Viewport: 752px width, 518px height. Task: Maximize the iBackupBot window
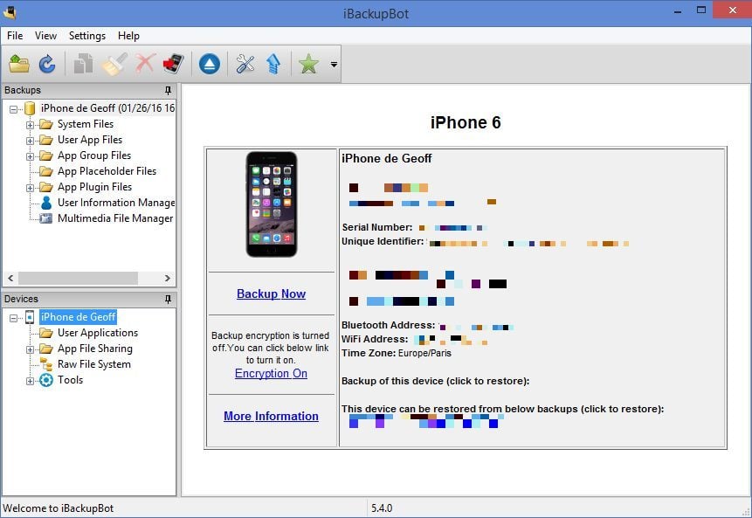pyautogui.click(x=701, y=10)
